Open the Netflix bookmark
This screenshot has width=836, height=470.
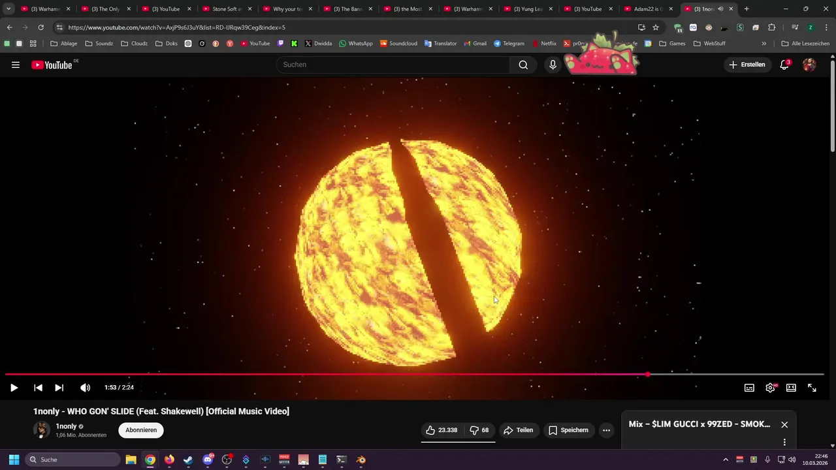(x=545, y=44)
